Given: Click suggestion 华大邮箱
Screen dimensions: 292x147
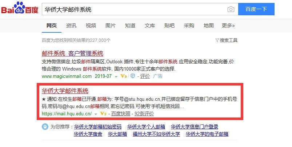Looking at the screenshot, I should pos(117,134).
